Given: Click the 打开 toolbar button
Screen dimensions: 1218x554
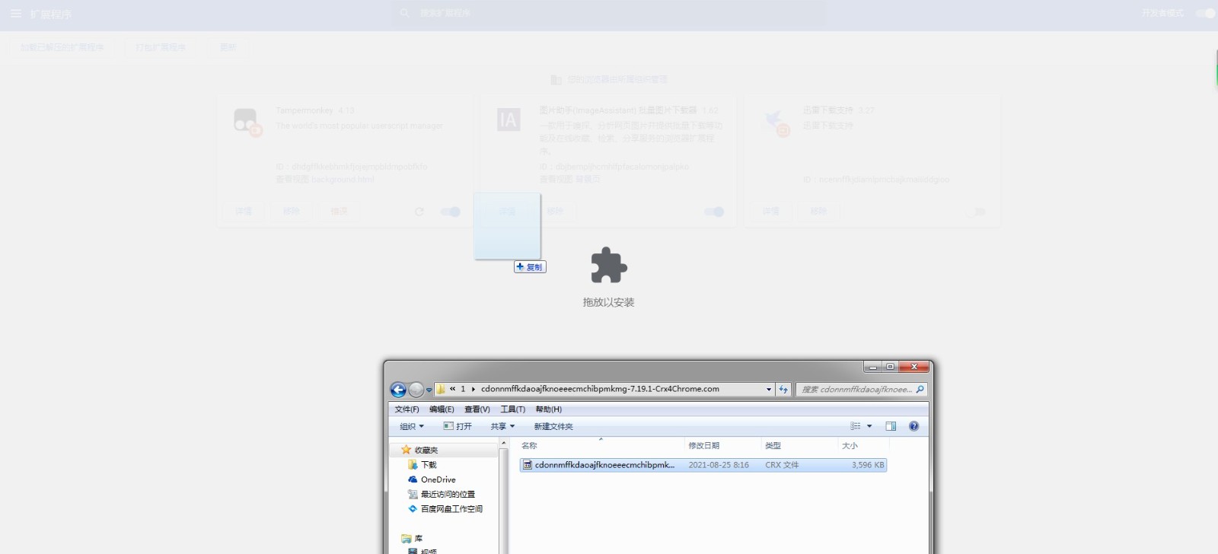Looking at the screenshot, I should point(458,426).
